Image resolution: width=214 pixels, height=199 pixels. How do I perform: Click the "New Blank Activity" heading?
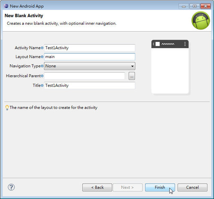(24, 15)
